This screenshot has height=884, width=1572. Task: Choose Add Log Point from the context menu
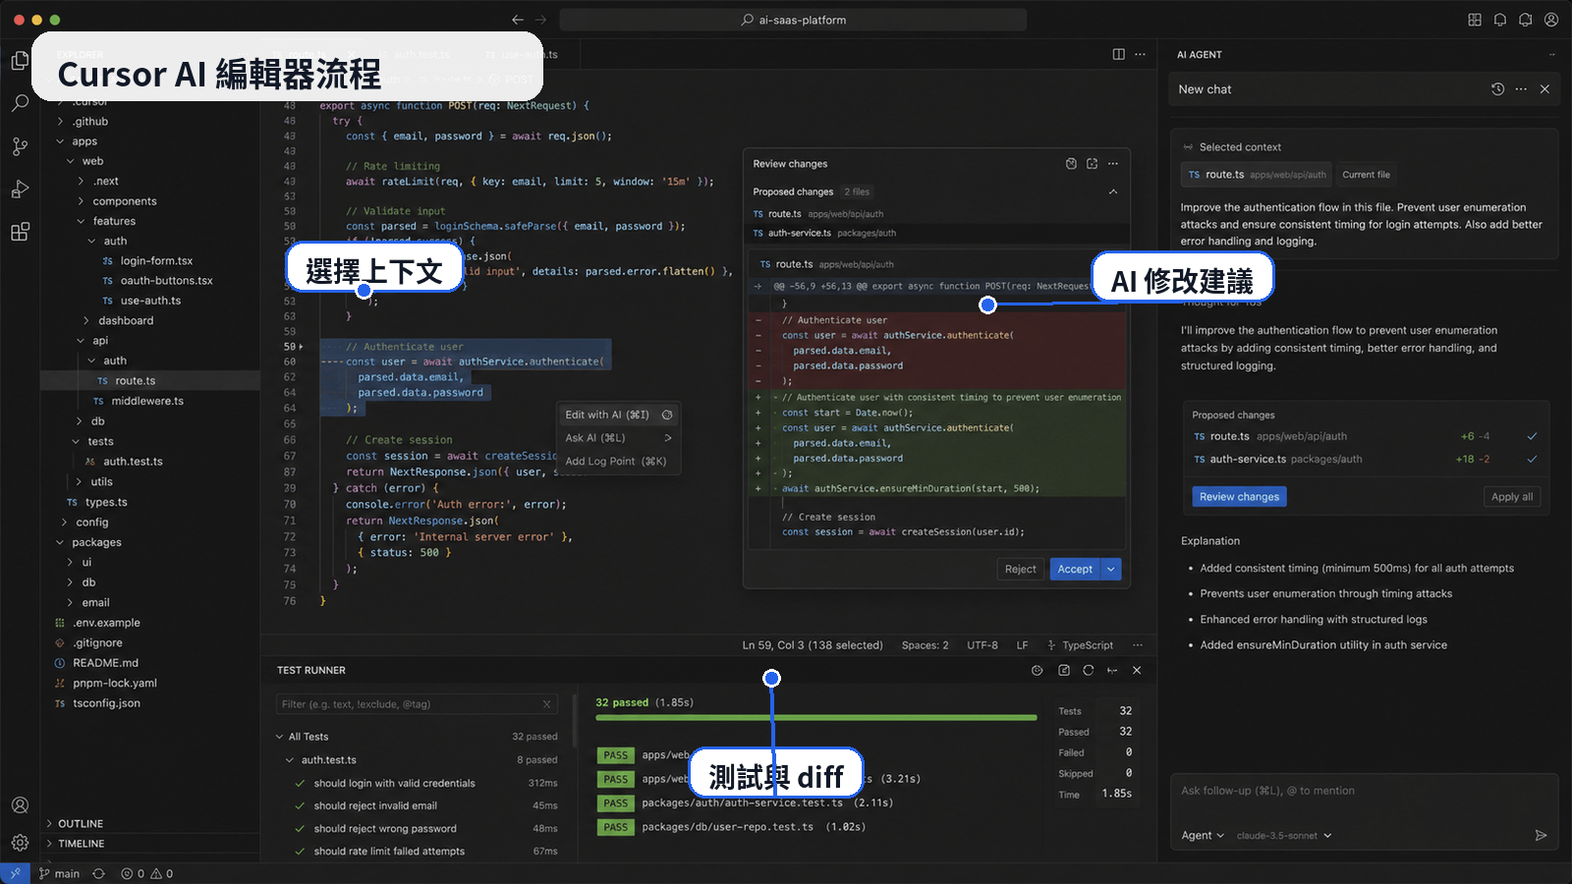(x=619, y=461)
